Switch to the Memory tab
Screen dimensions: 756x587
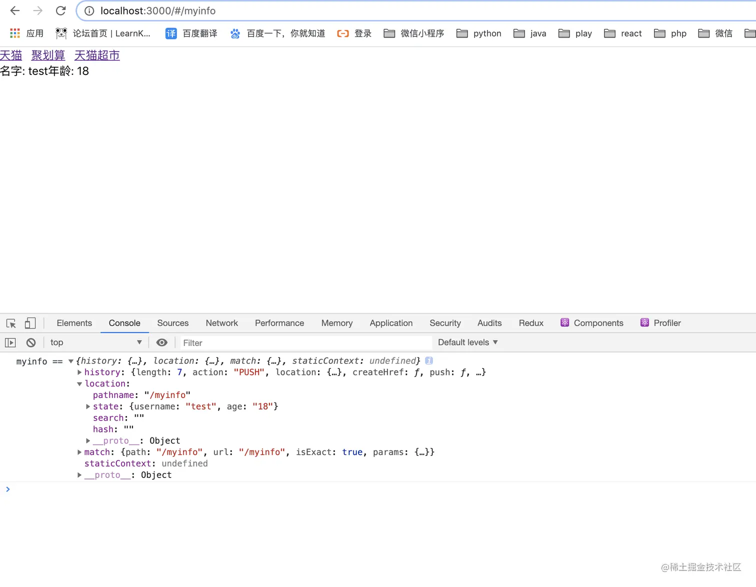337,323
